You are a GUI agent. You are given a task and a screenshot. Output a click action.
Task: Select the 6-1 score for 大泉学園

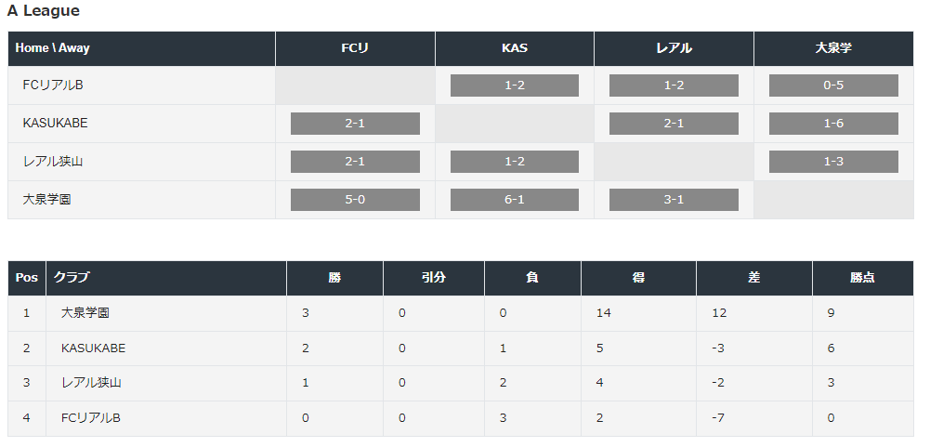(514, 200)
